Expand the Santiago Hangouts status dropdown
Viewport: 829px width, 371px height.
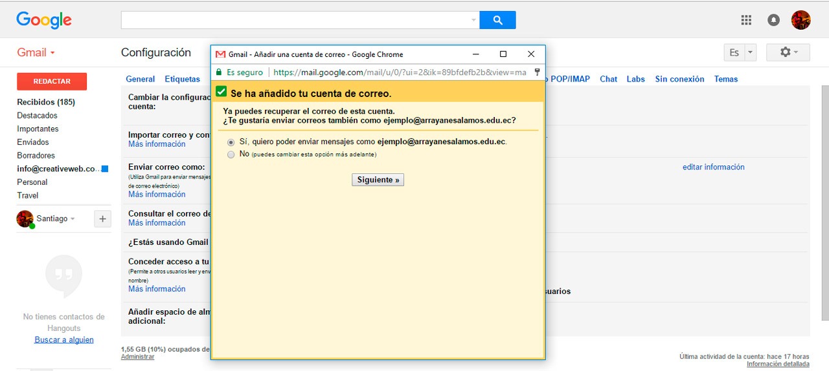[x=73, y=219]
